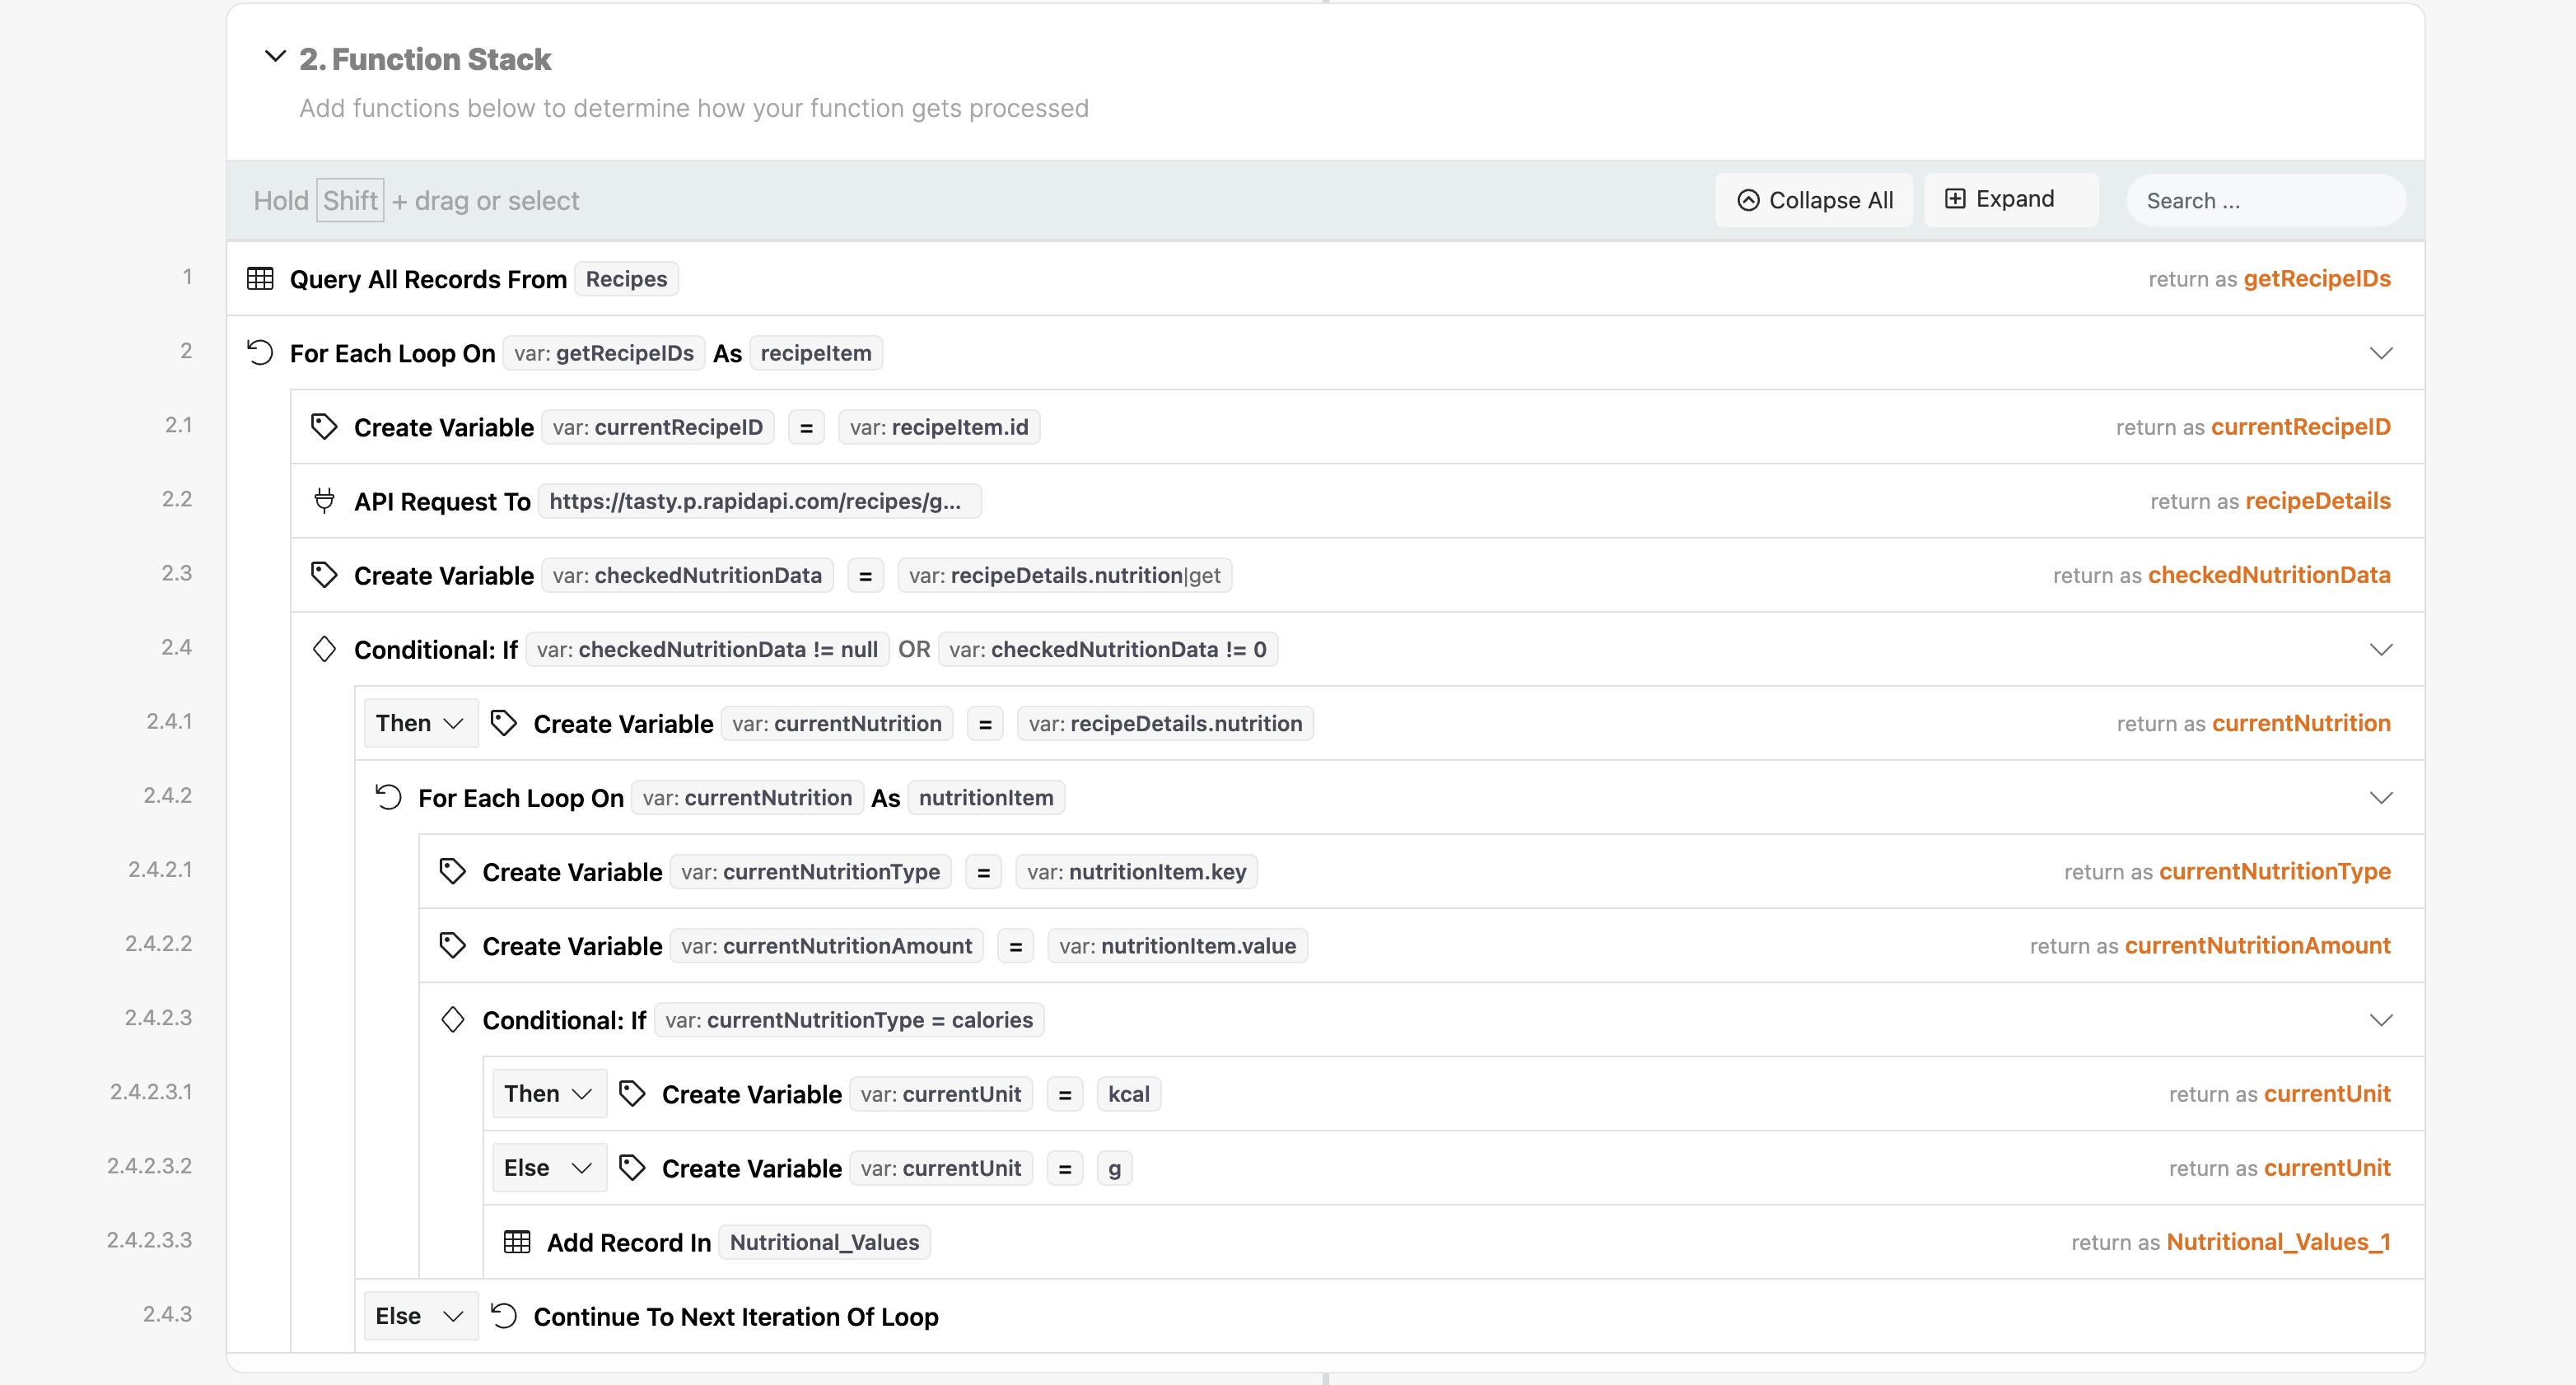Click the table icon beside Query All Records

[260, 279]
